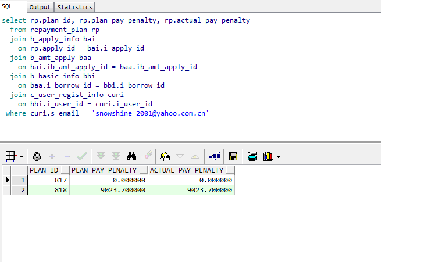Click the single-bar green fetch next page arrows
This screenshot has width=421, height=262.
click(101, 156)
